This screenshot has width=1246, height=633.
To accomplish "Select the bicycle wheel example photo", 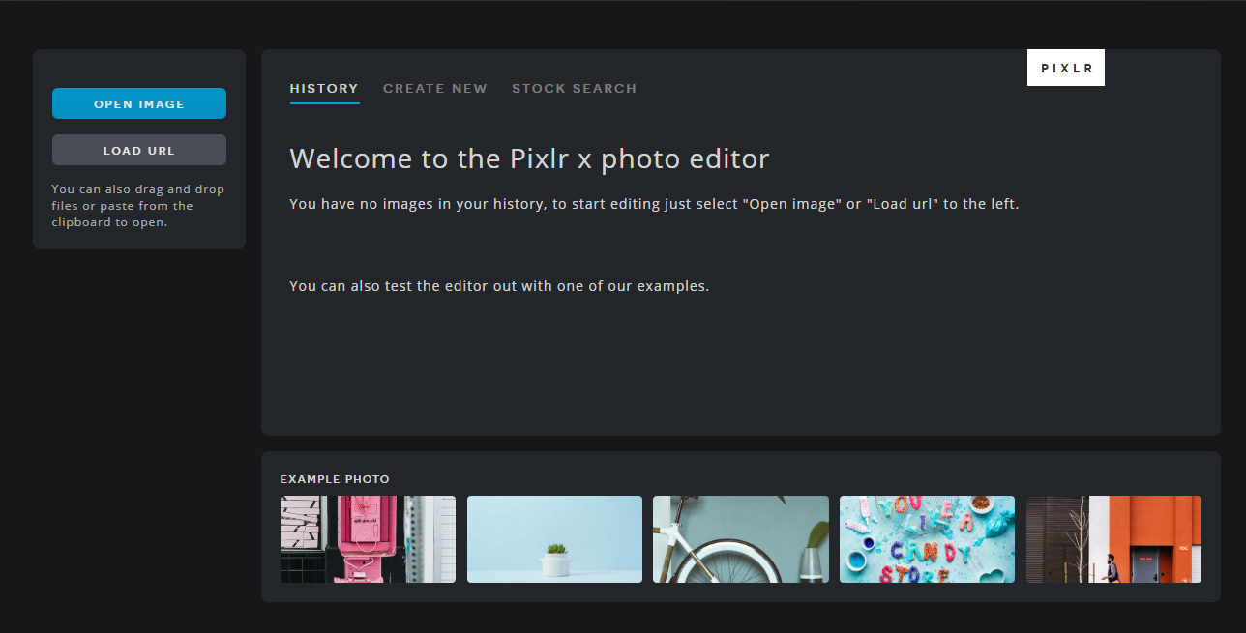I will point(741,539).
